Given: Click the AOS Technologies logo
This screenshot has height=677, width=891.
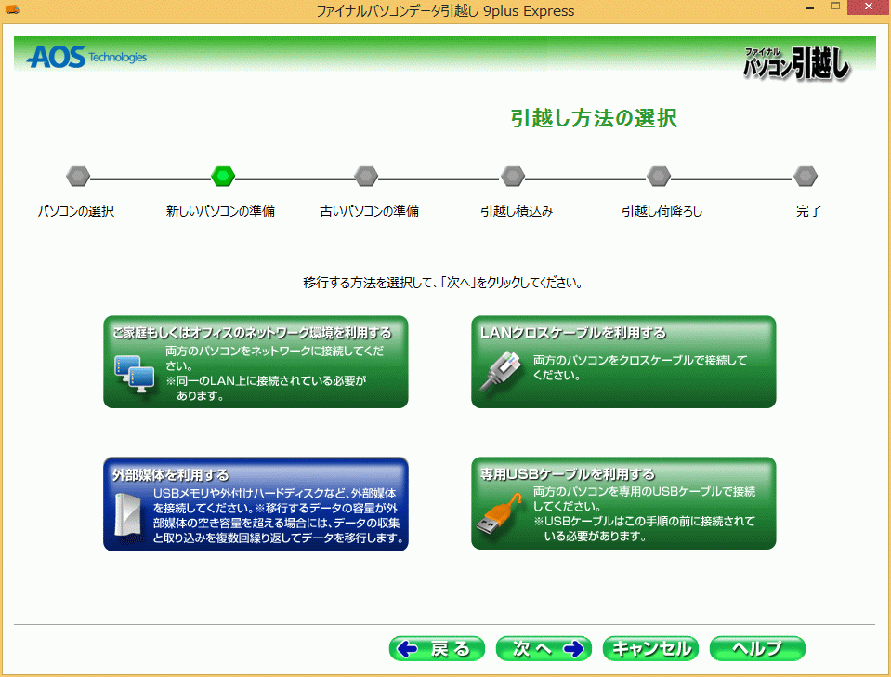Looking at the screenshot, I should pos(86,58).
